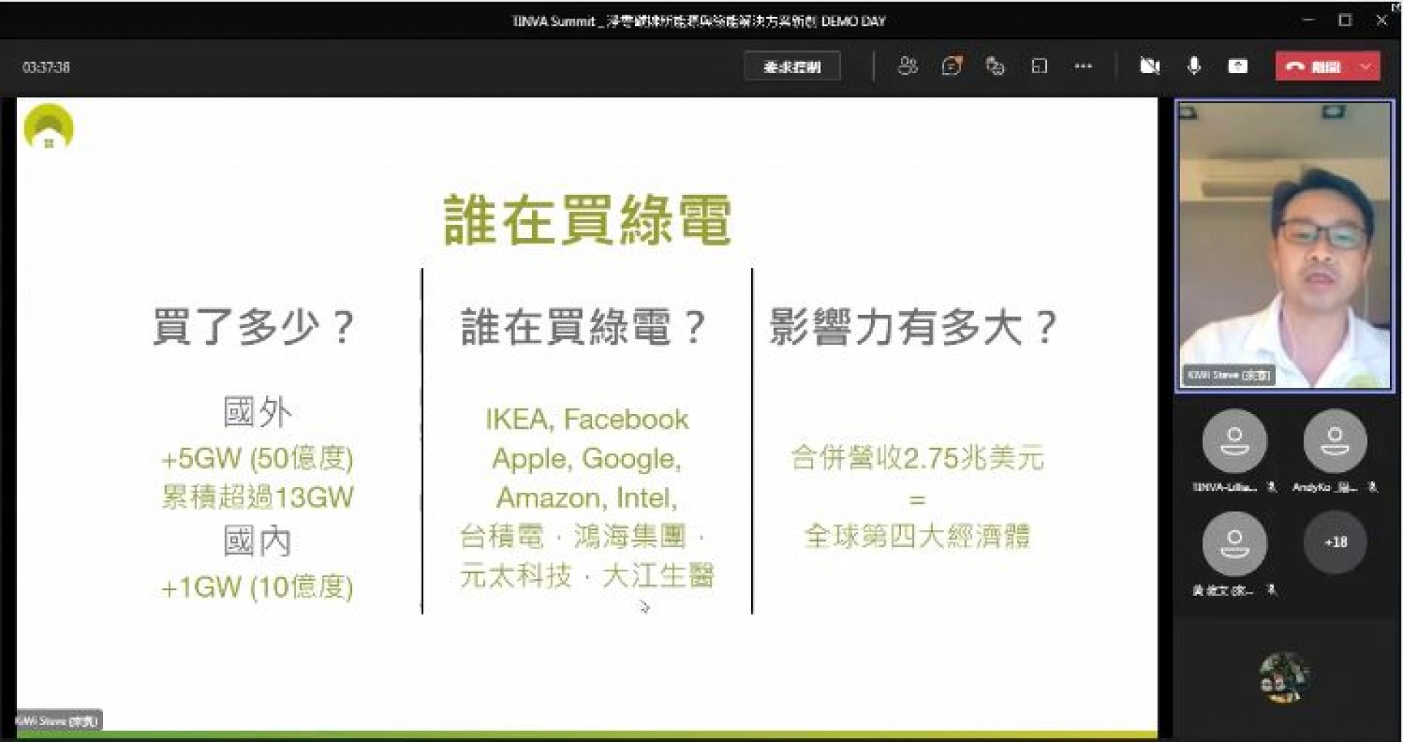Show the +18 additional participants
The image size is (1403, 742).
(1335, 543)
